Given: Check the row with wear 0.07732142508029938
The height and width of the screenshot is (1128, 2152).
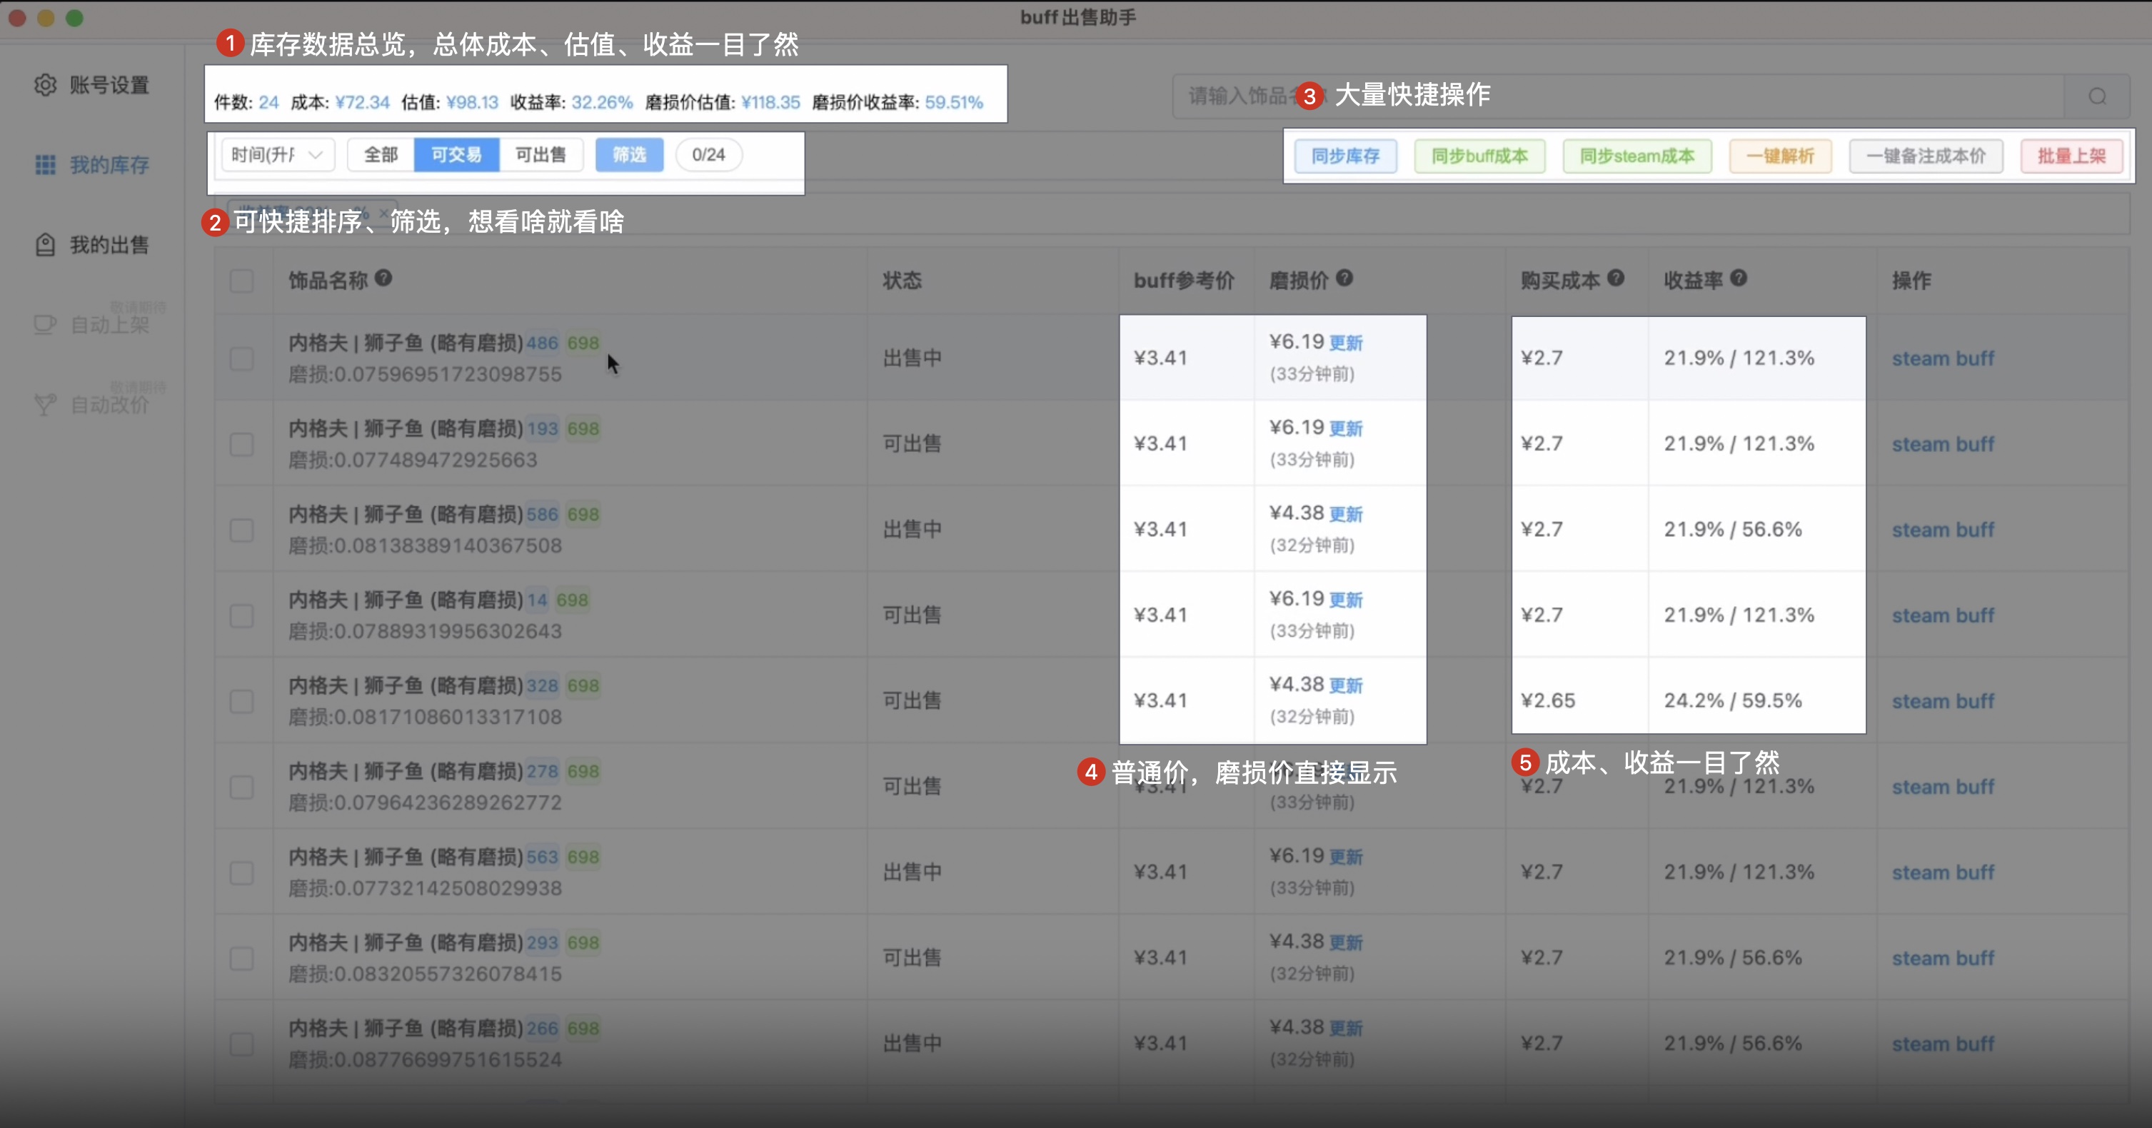Looking at the screenshot, I should pos(241,872).
